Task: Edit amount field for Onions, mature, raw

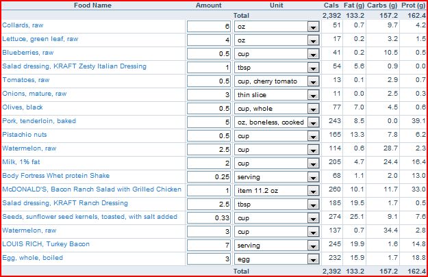Action: click(209, 95)
